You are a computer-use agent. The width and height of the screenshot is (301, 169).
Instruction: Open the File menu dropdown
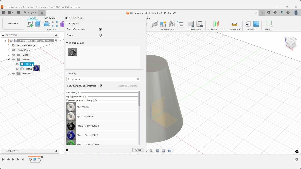11,13
